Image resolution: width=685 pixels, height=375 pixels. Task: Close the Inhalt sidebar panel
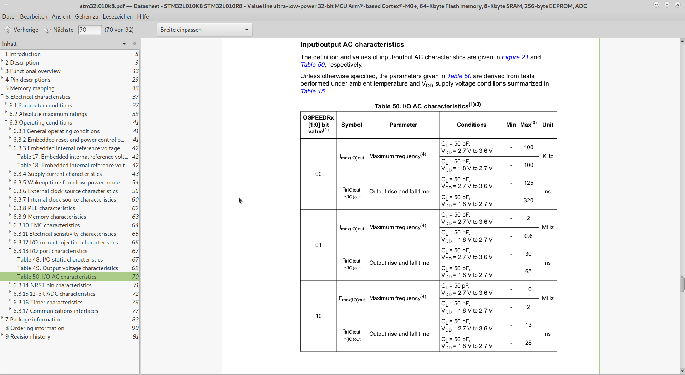(135, 44)
